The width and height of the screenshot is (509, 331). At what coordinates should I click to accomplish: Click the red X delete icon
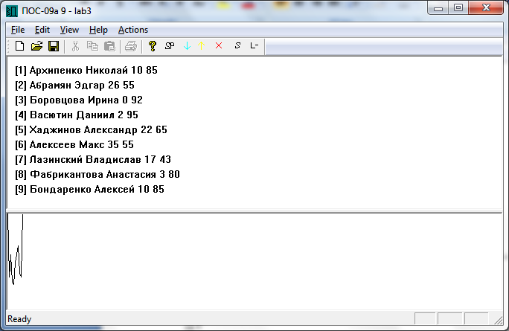219,46
